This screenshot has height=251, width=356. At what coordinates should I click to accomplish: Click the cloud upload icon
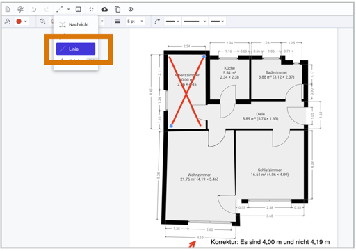[104, 9]
